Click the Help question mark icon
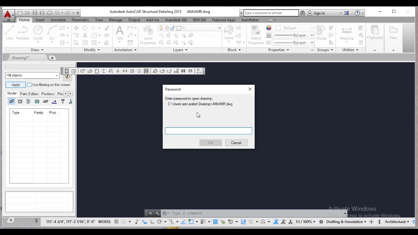 357,13
